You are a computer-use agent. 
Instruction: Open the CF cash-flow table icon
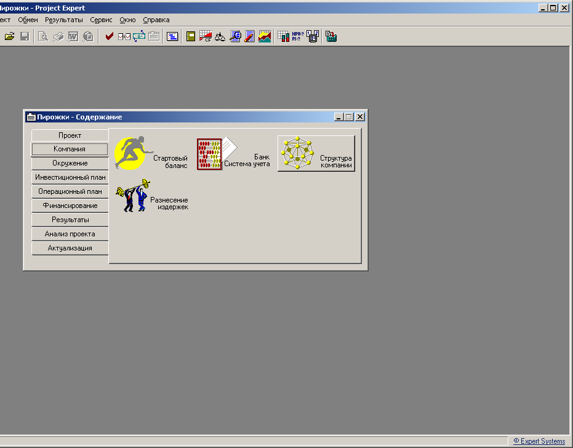tap(206, 36)
